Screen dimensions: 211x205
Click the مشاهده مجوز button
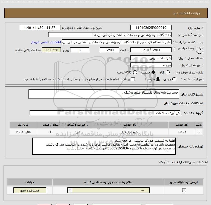(30, 190)
